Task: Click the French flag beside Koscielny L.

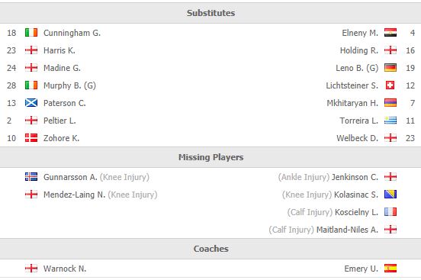Action: click(x=390, y=212)
